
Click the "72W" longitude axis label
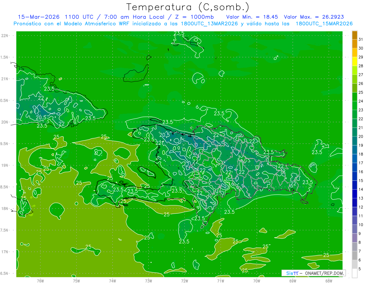click(x=184, y=281)
